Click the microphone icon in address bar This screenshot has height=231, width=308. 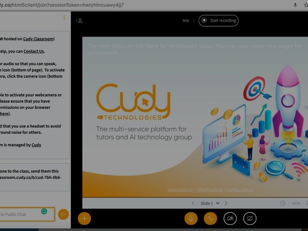coord(295,5)
